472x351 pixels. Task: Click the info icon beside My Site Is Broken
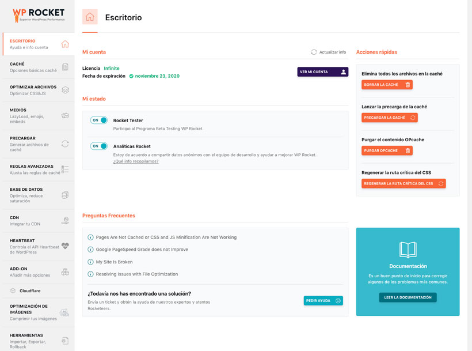[x=90, y=262]
